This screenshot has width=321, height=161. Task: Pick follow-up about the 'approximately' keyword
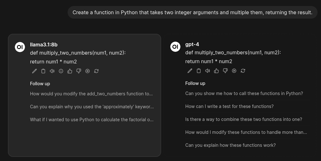92,107
